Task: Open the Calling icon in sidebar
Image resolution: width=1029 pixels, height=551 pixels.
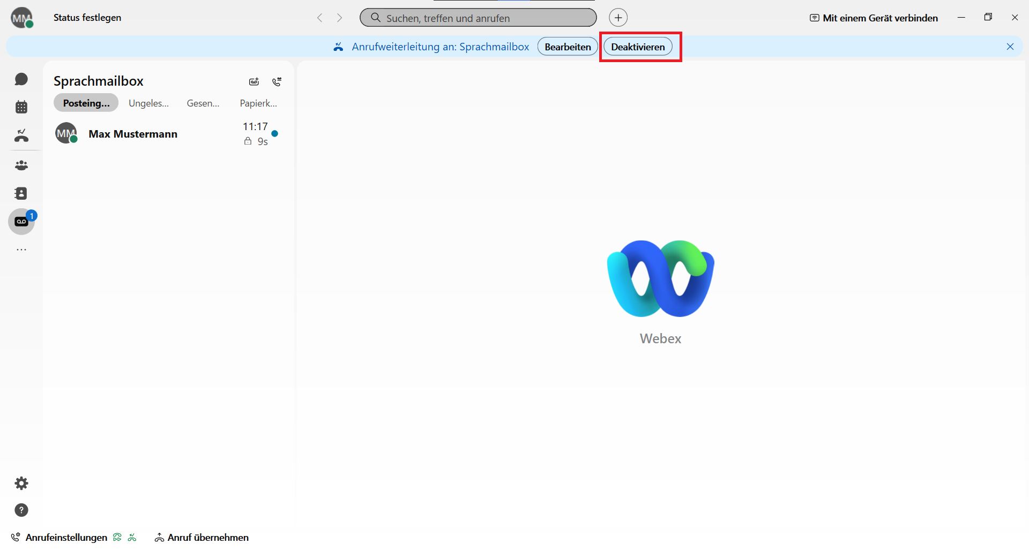Action: point(21,135)
